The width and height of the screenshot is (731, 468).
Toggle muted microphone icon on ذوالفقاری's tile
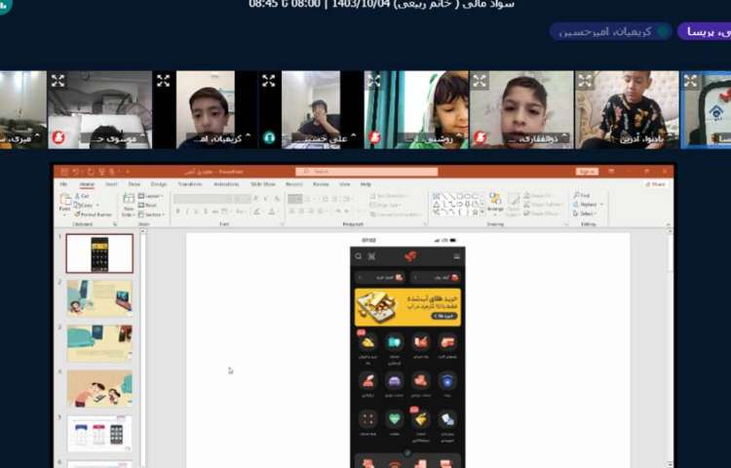[x=480, y=137]
